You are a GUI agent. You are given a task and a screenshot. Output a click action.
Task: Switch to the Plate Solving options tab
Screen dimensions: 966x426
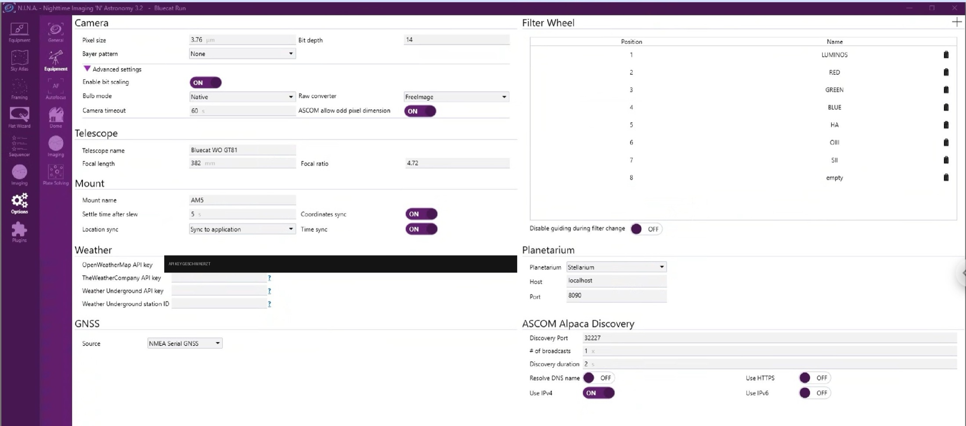[56, 175]
